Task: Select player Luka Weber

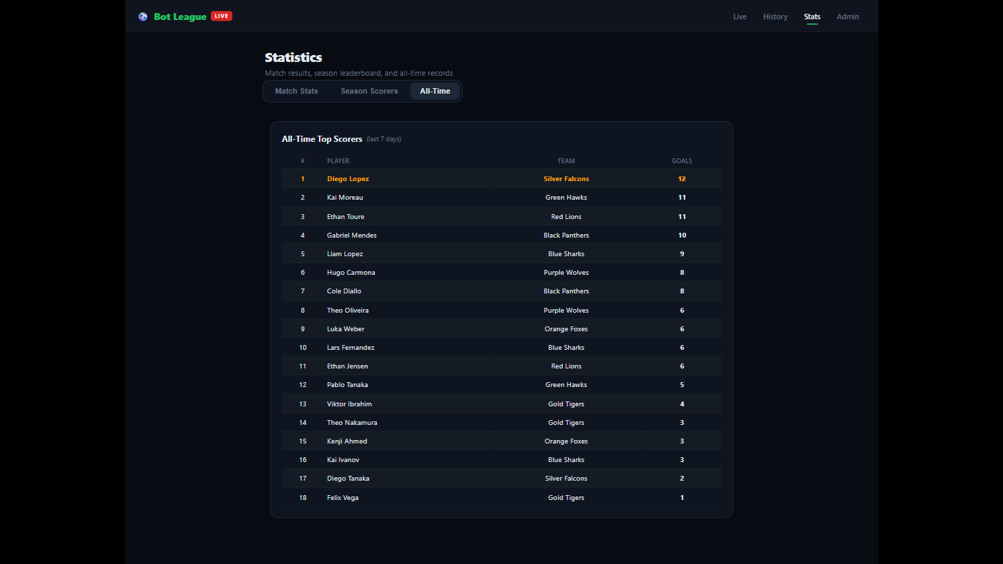Action: pyautogui.click(x=346, y=329)
